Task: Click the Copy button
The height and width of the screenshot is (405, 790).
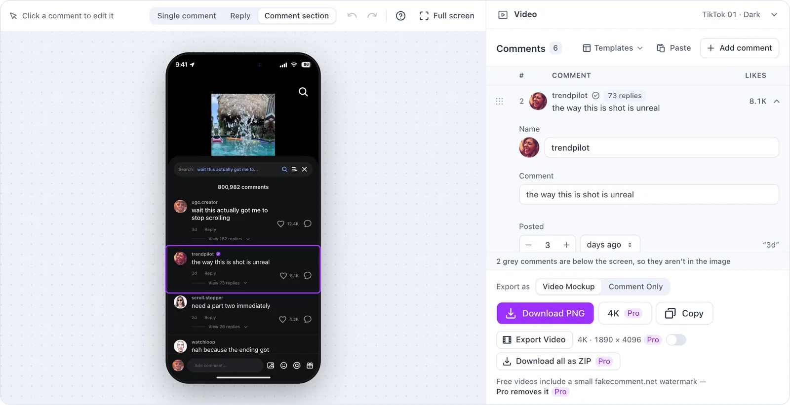Action: click(684, 313)
